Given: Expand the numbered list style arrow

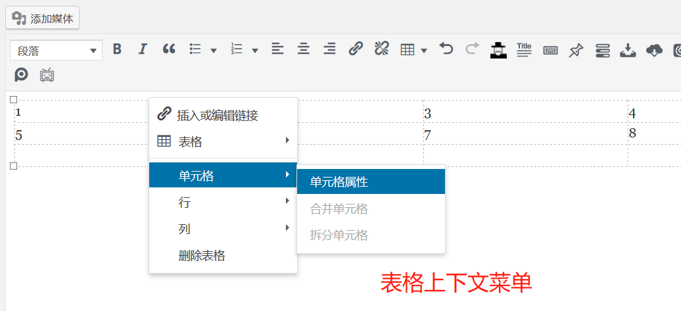Looking at the screenshot, I should [x=255, y=50].
